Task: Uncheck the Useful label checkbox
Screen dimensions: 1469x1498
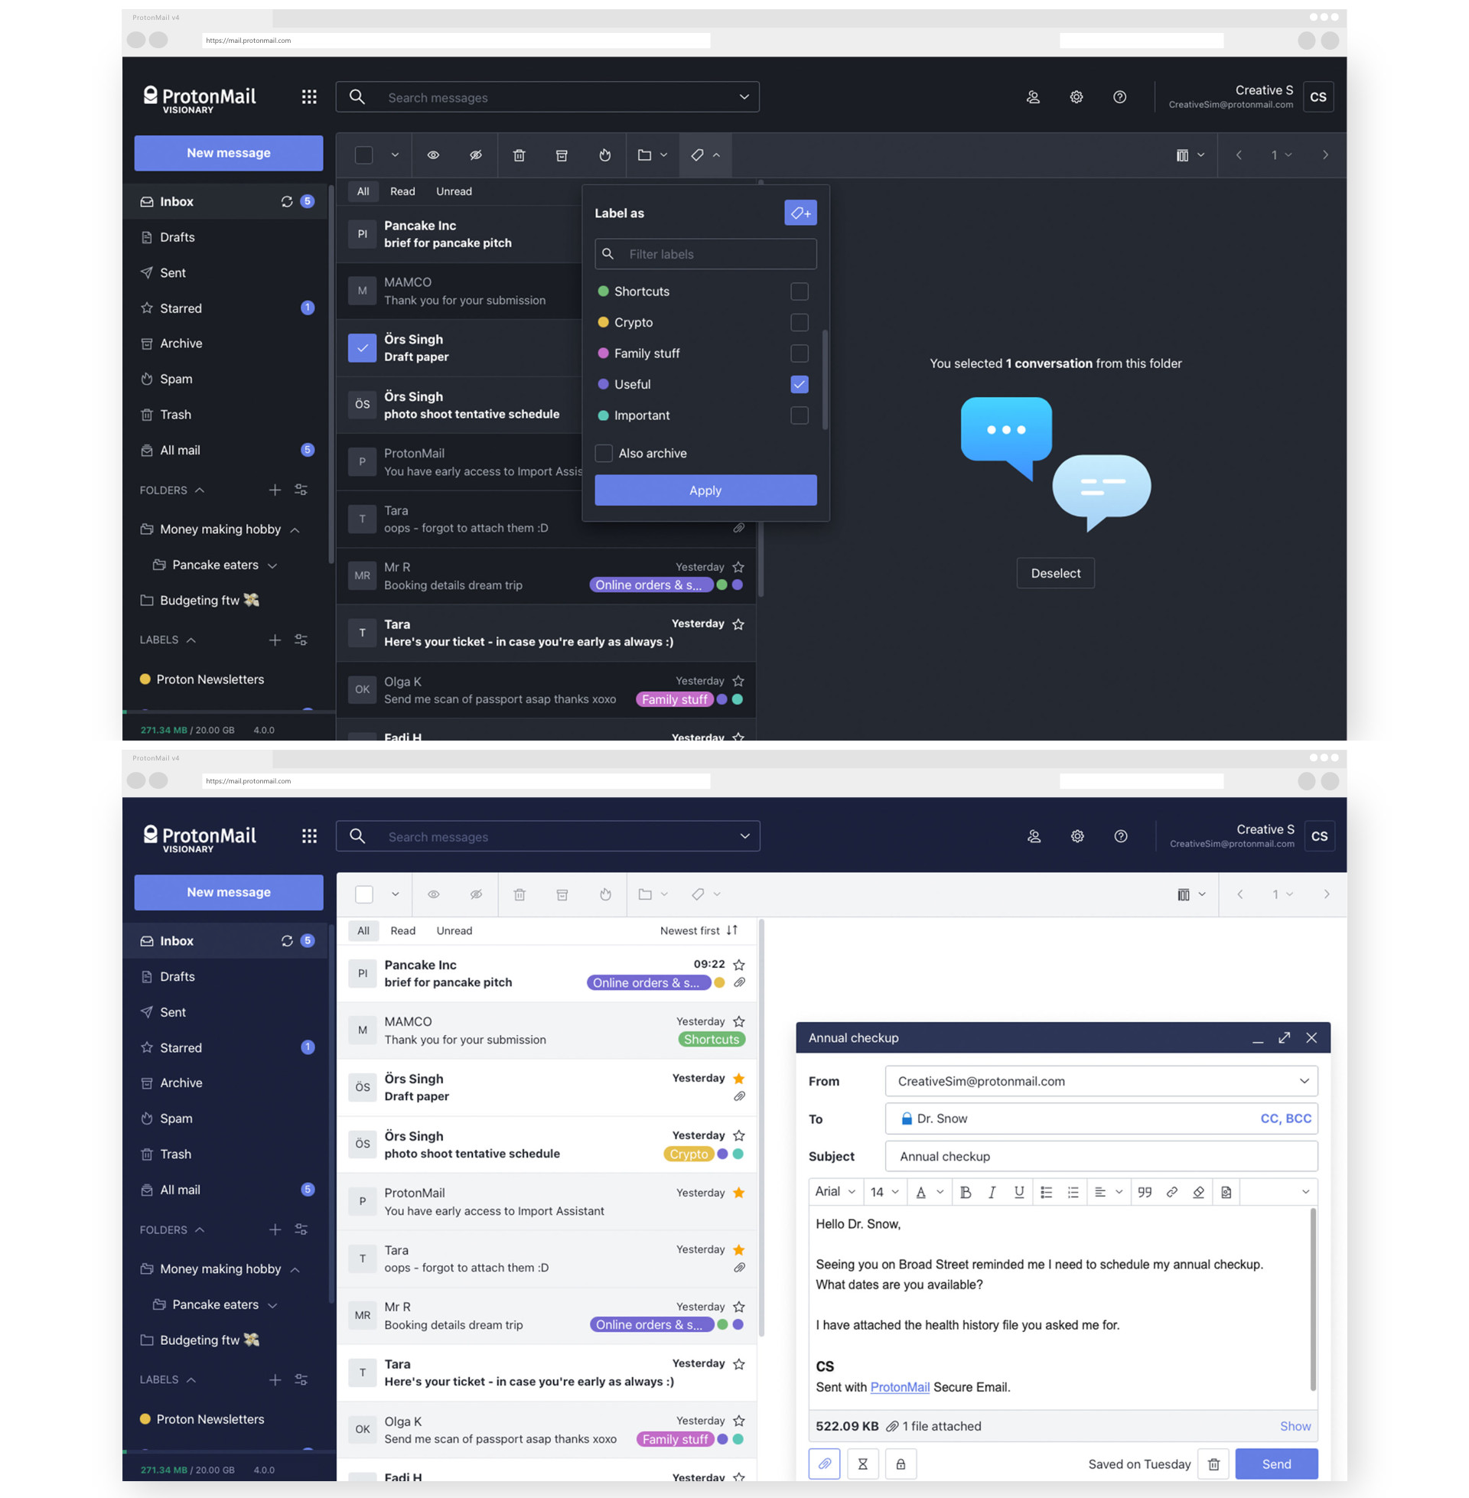Action: click(x=800, y=383)
